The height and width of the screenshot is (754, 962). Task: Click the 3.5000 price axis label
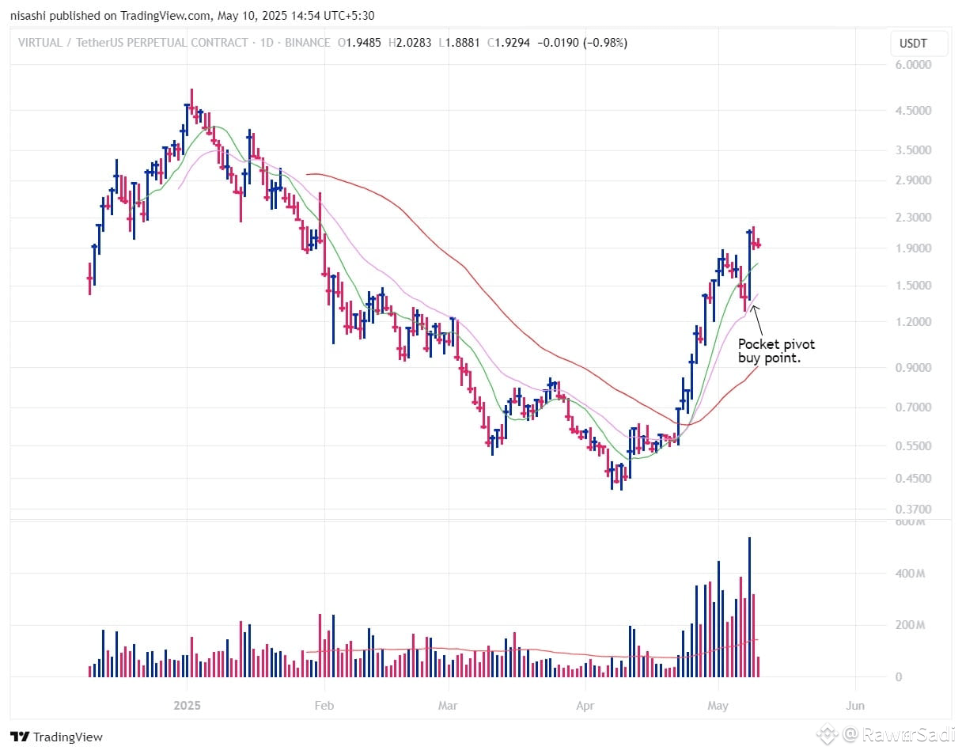tap(914, 150)
